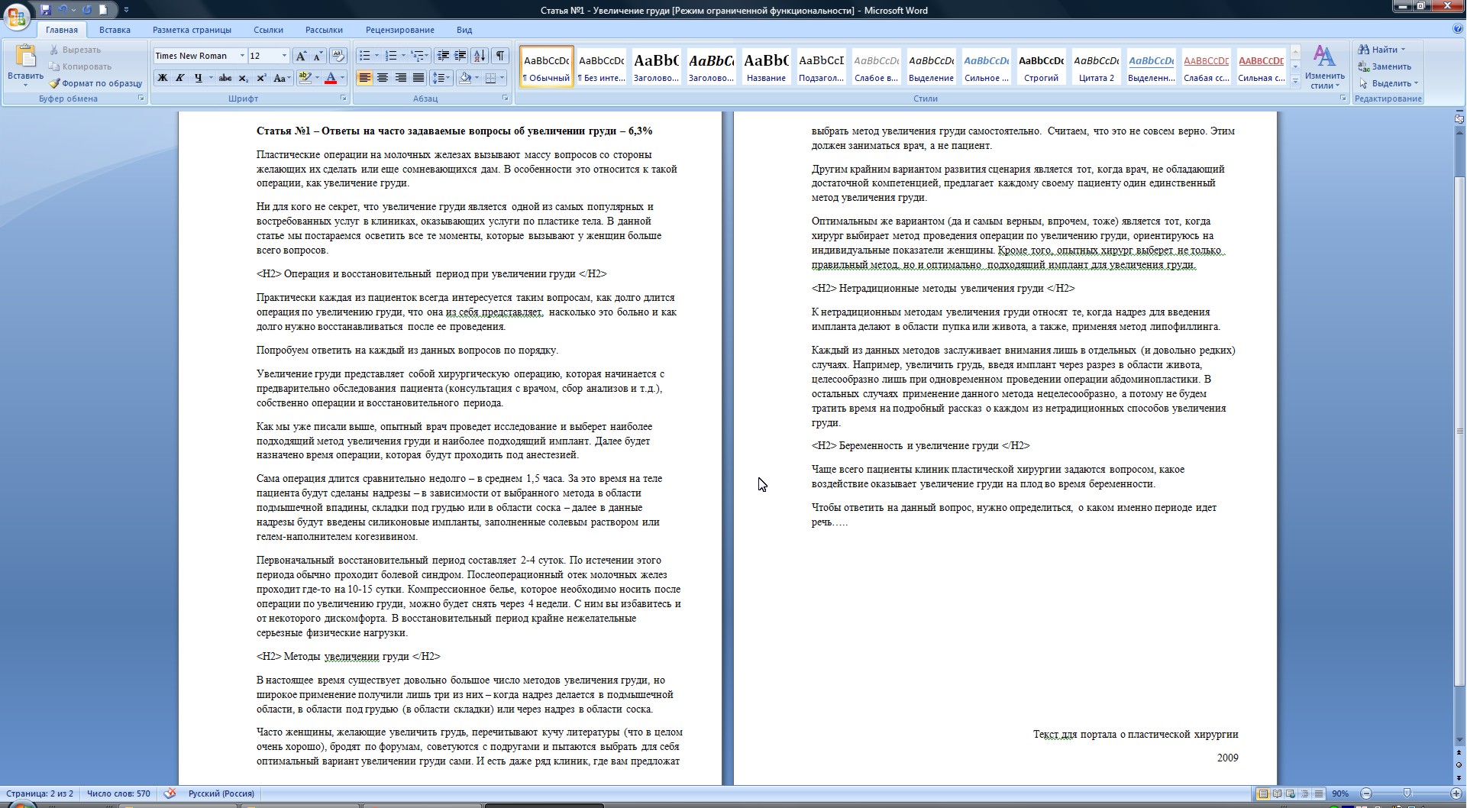Apply the text highlight color swatch

tap(305, 78)
